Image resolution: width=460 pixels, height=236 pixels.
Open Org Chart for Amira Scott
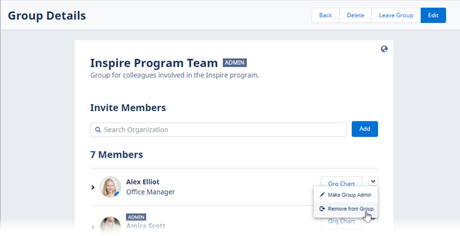(341, 222)
